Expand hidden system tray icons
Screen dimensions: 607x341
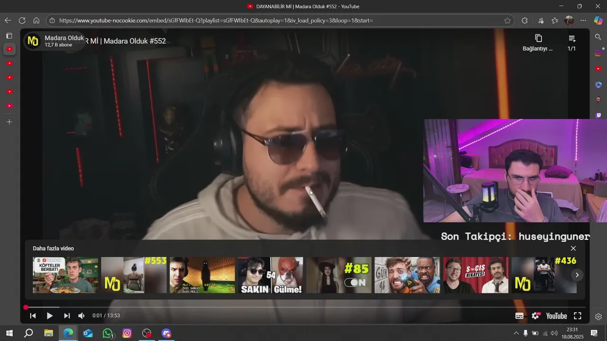click(516, 333)
